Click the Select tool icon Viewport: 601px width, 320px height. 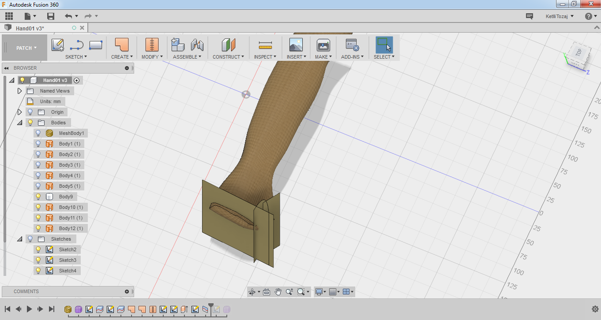[384, 45]
